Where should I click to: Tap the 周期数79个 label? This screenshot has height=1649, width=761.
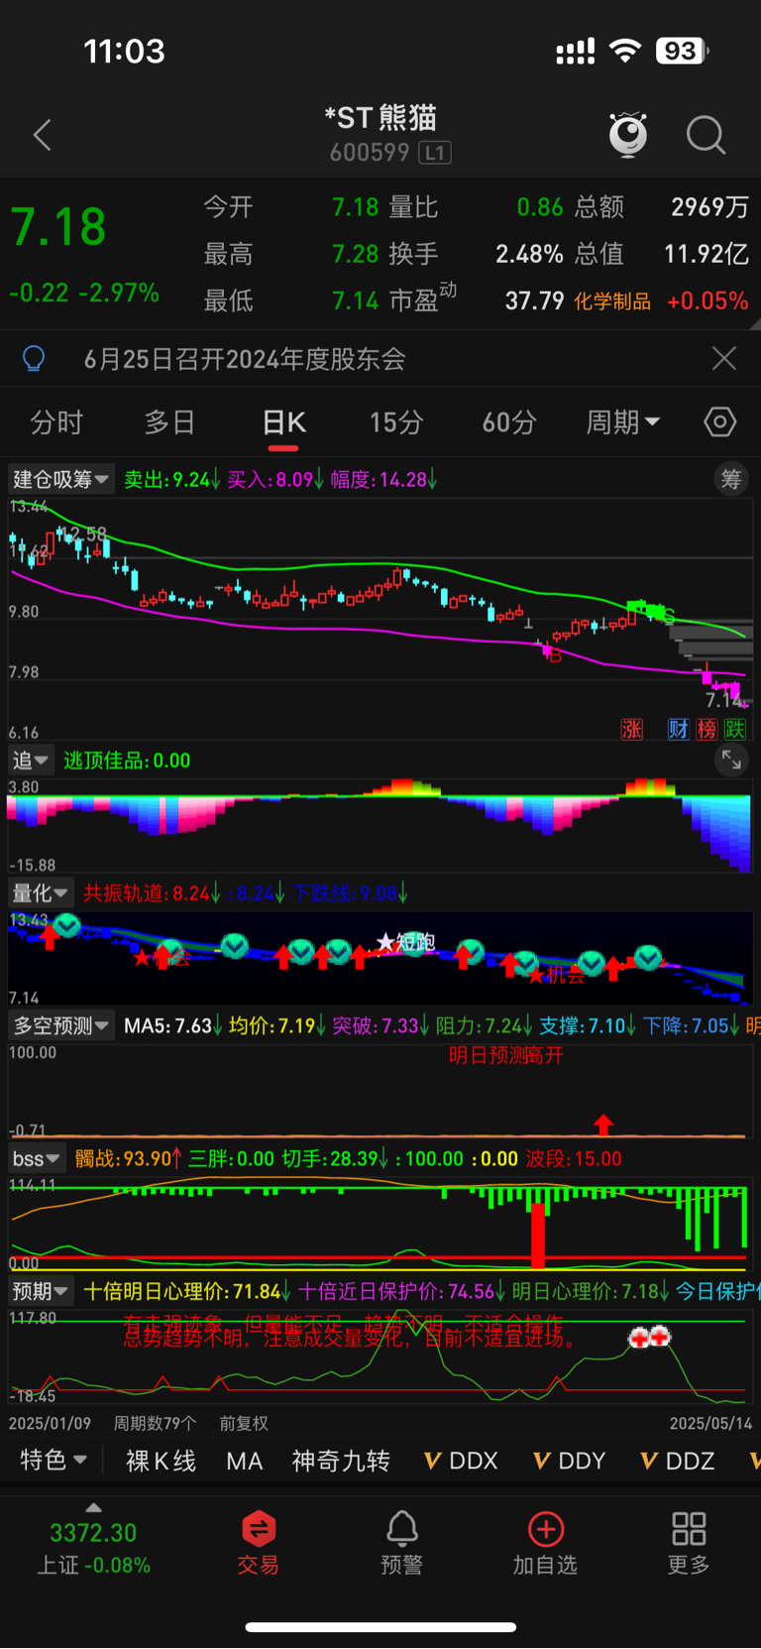tap(155, 1423)
